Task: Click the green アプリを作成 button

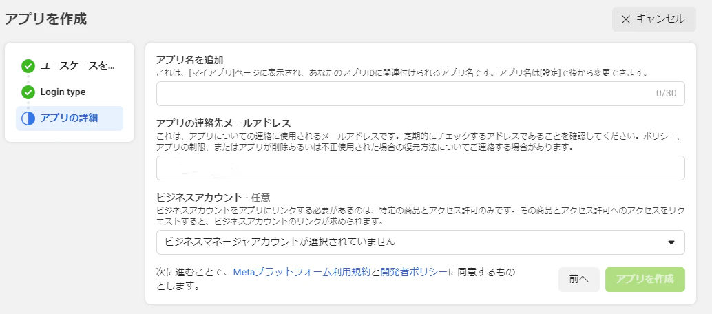Action: (645, 280)
